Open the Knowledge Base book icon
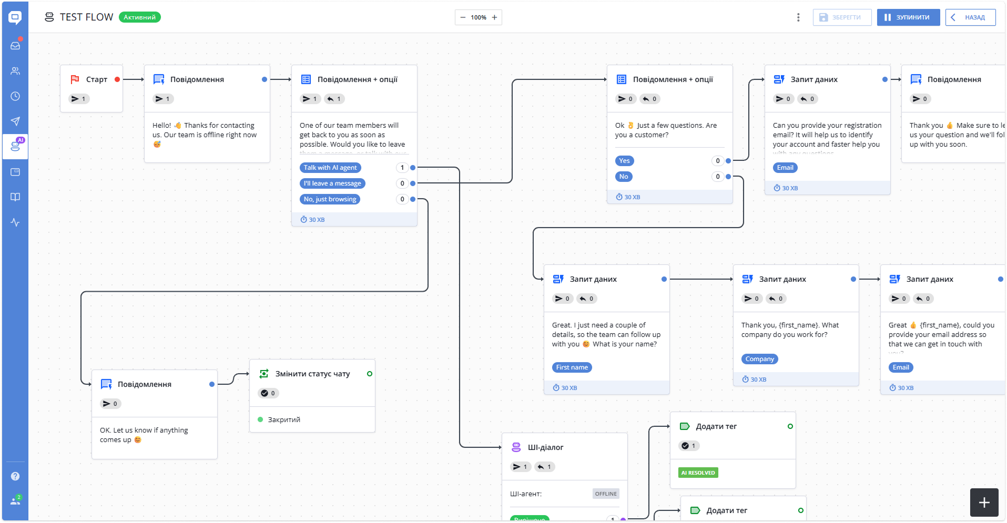The image size is (1007, 523). pos(15,197)
